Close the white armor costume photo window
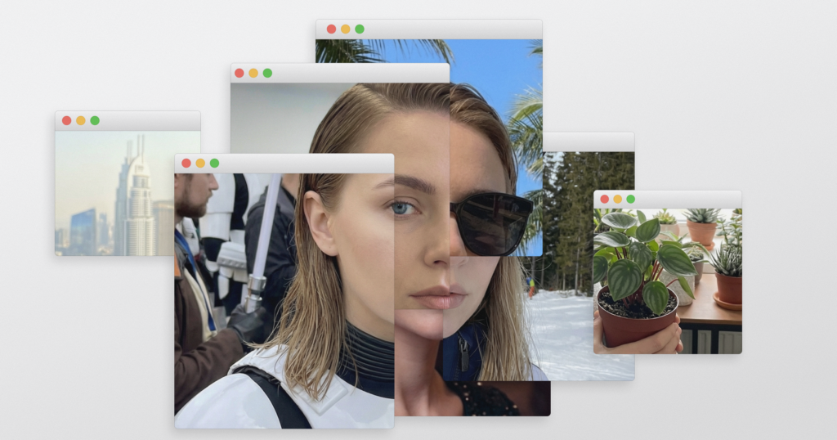Screen dimensions: 837x440 coord(186,163)
